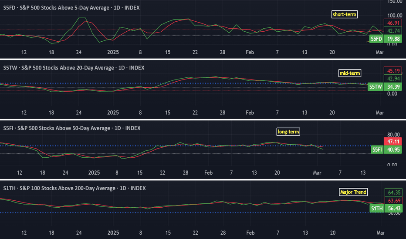Click the S5FI 50-Day Average chart title
The image size is (406, 239).
coord(72,128)
